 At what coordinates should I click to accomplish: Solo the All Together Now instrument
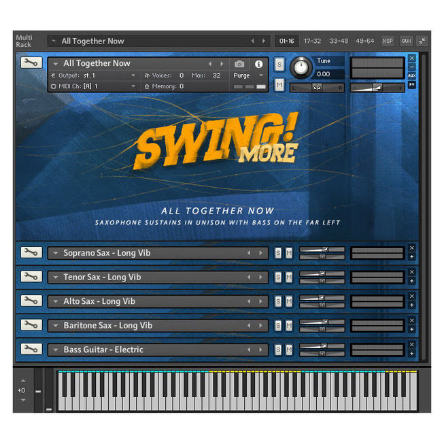[279, 65]
